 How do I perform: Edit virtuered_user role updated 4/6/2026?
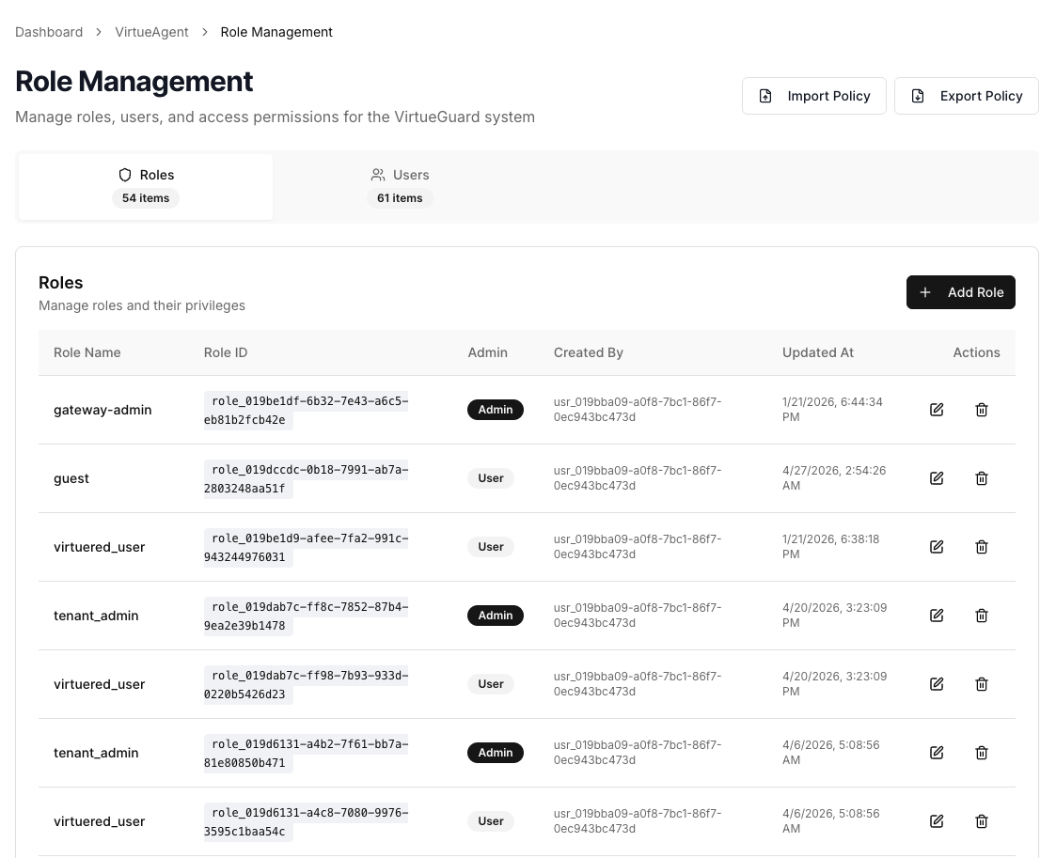[937, 821]
